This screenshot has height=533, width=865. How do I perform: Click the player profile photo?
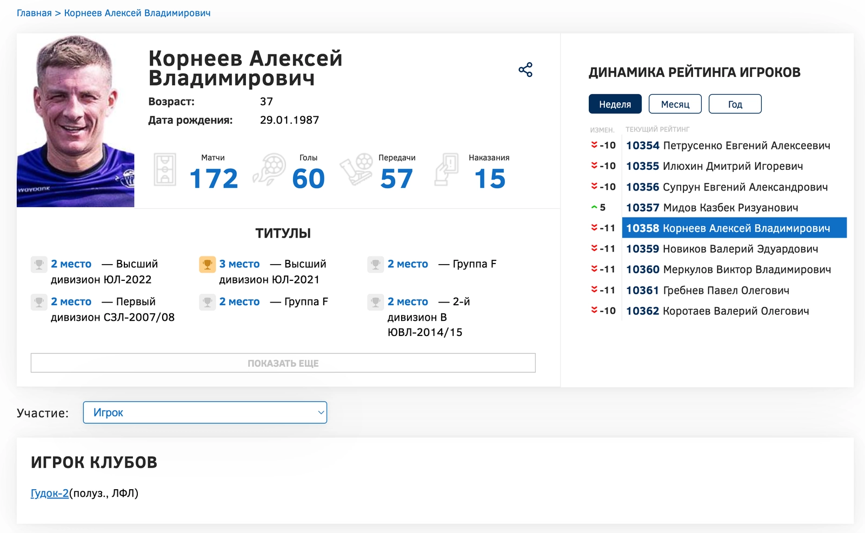pyautogui.click(x=76, y=121)
